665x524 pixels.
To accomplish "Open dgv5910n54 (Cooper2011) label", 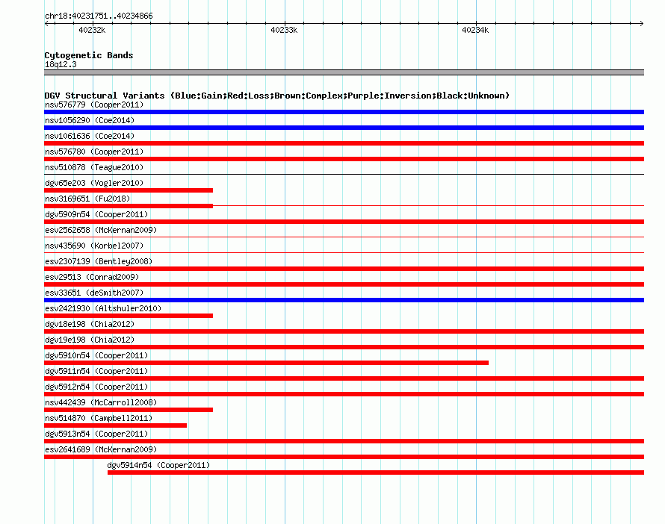I will (x=96, y=355).
